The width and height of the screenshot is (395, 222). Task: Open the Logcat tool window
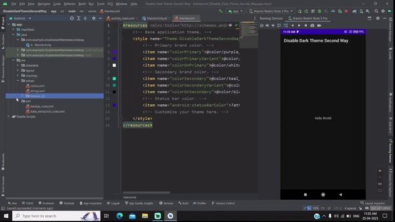click(x=114, y=203)
